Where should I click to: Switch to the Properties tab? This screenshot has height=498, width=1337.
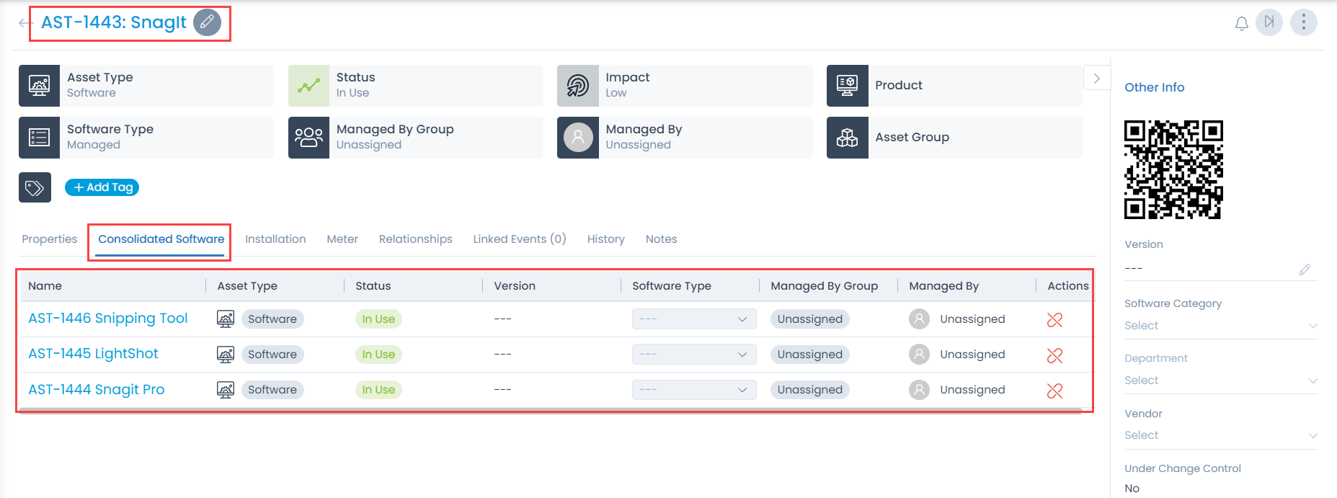tap(50, 239)
